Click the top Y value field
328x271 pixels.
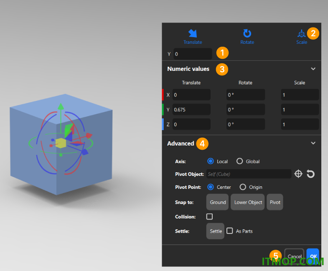193,54
